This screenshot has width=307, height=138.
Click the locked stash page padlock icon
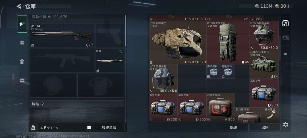pos(285,53)
